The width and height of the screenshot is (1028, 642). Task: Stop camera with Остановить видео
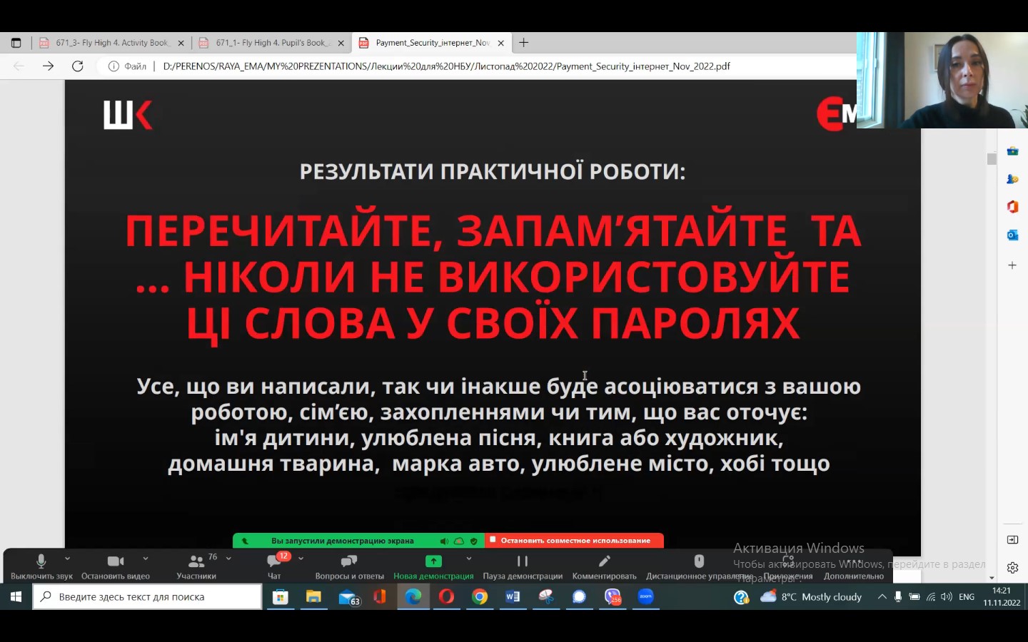pos(116,566)
